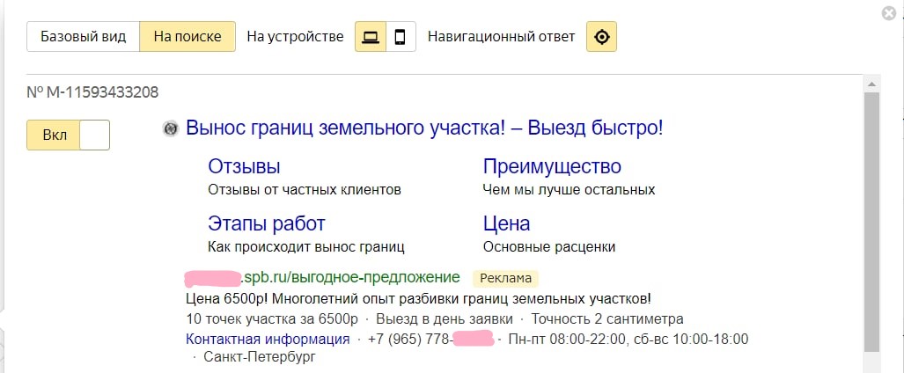Click text Как происходит вынос границ

click(305, 247)
